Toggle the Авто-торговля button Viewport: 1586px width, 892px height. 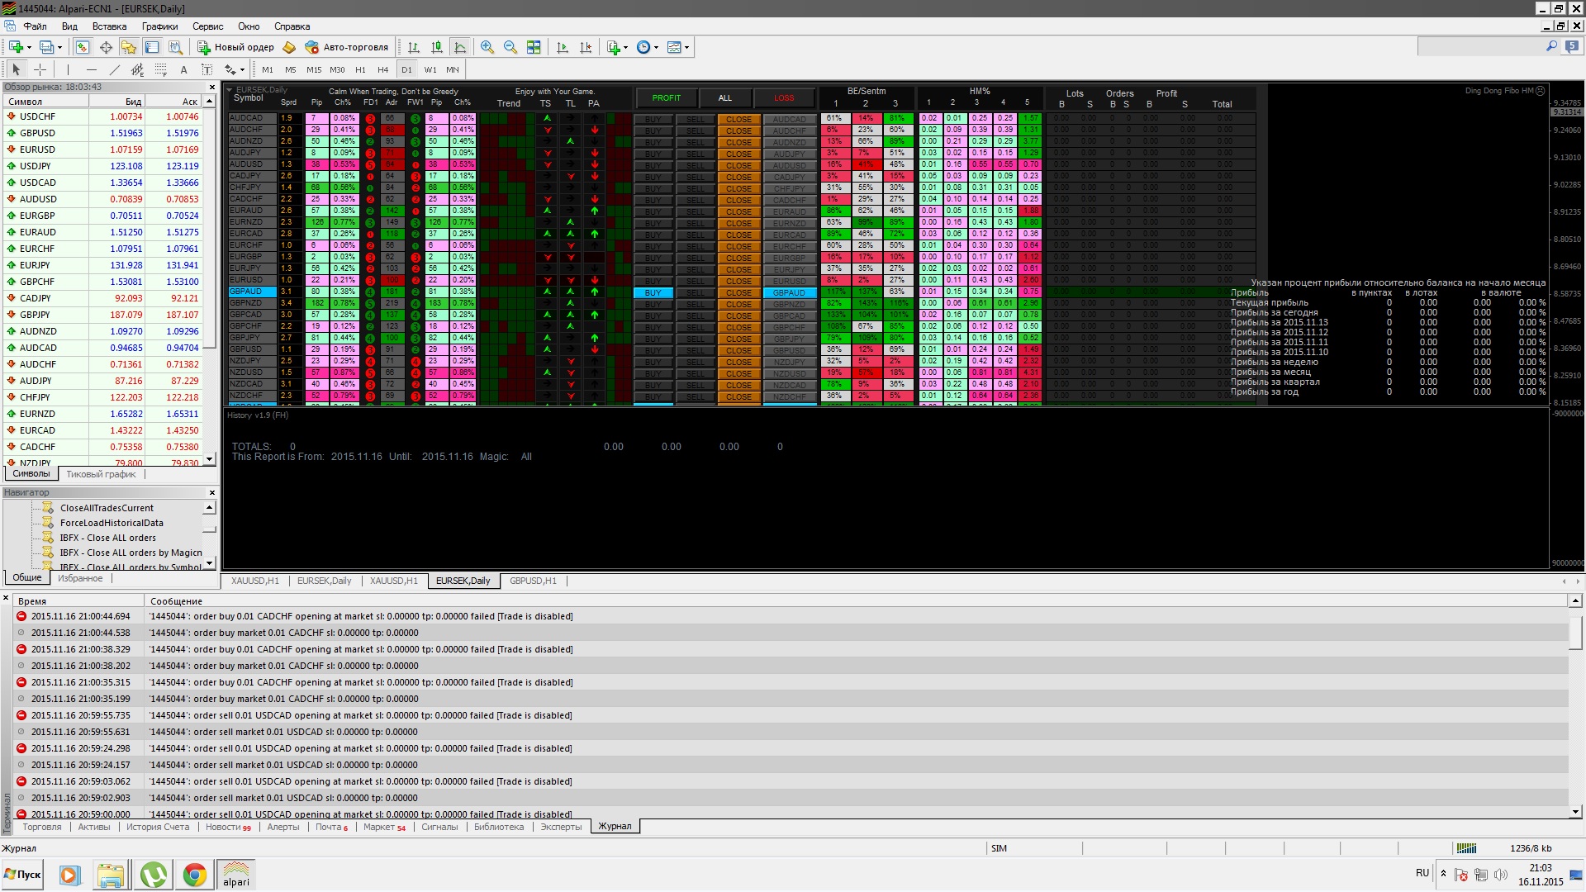(346, 47)
